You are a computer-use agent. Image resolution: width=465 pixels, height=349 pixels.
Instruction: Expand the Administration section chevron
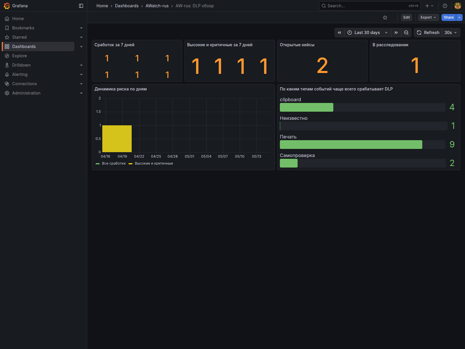[x=81, y=93]
